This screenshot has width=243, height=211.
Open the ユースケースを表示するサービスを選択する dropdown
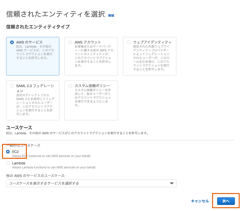(91, 183)
